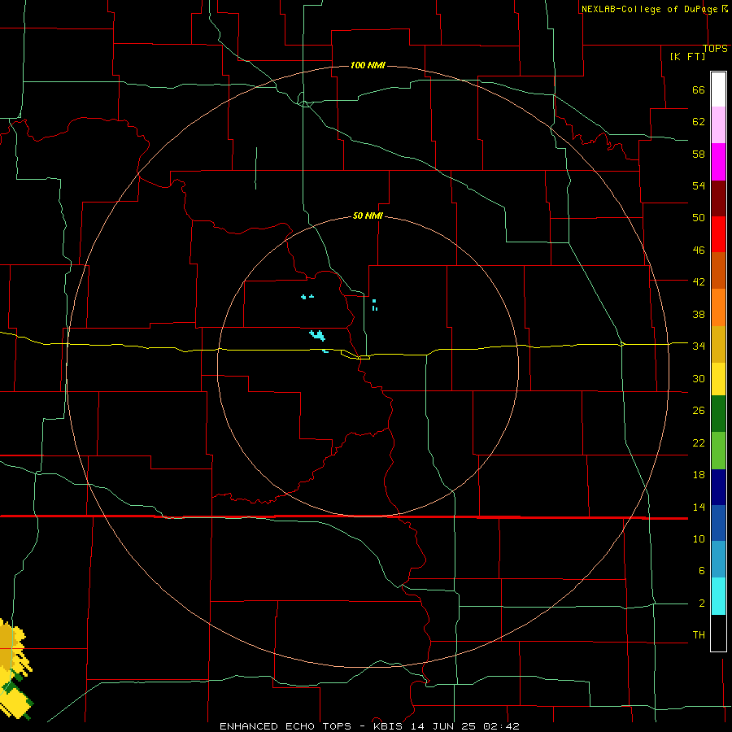This screenshot has height=732, width=732.
Task: Click the light blue 14 kft swatch
Action: (718, 560)
